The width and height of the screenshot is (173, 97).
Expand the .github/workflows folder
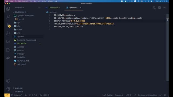tap(26, 16)
